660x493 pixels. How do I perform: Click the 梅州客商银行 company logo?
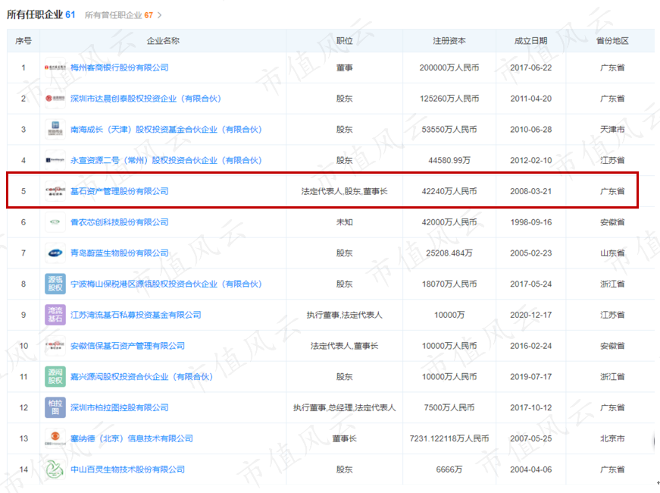point(55,68)
